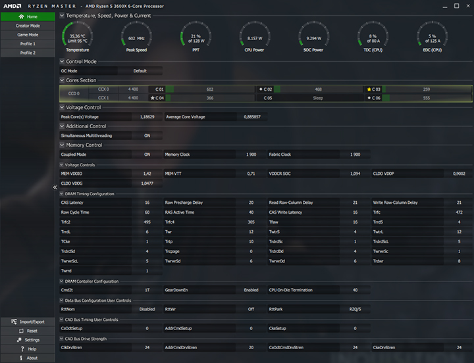Click the white star on core C 04
This screenshot has width=474, height=363.
click(x=153, y=98)
